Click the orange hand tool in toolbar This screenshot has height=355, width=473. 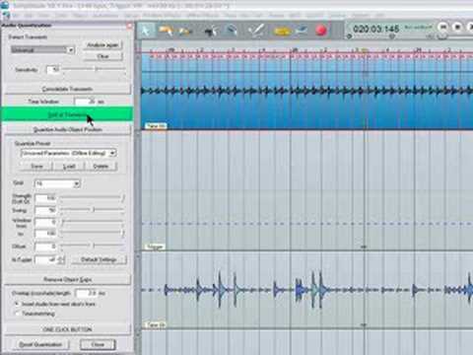point(166,31)
